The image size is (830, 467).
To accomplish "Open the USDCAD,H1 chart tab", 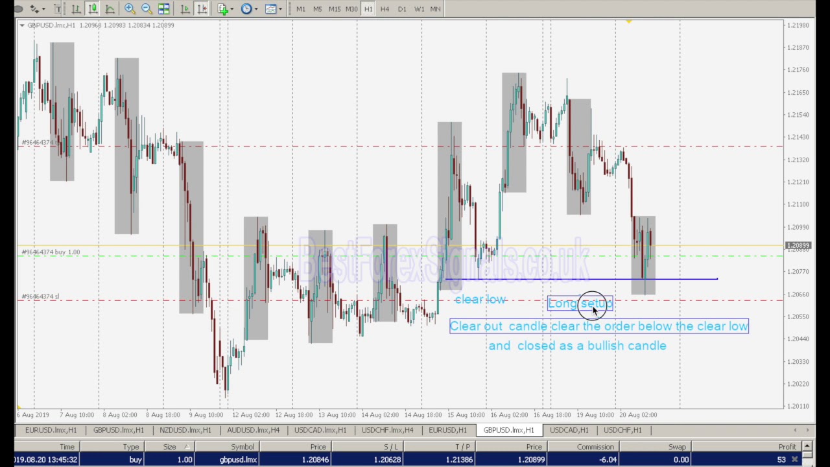I will pos(569,430).
